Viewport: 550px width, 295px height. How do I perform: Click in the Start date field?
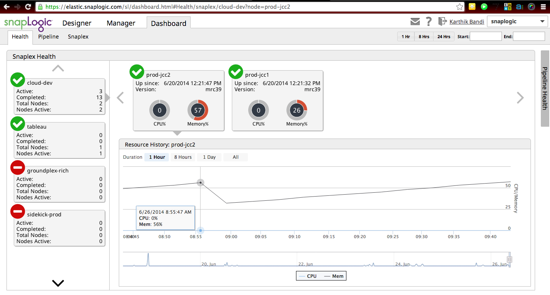485,37
